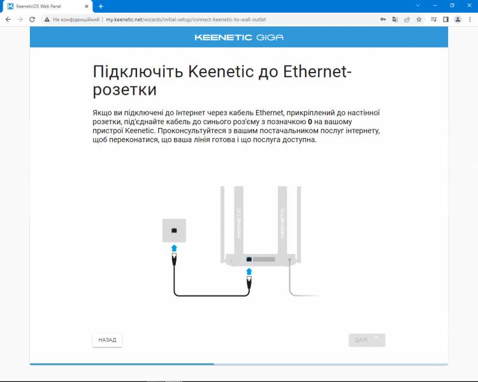Click the translate page icon
The height and width of the screenshot is (382, 478).
395,20
